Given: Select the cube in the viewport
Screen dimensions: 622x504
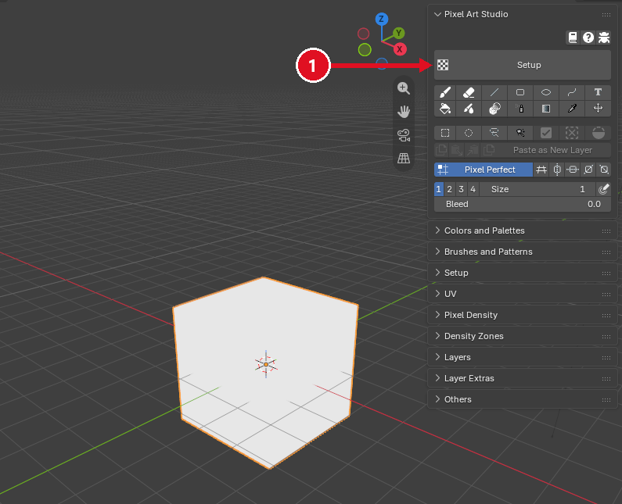Looking at the screenshot, I should [265, 373].
